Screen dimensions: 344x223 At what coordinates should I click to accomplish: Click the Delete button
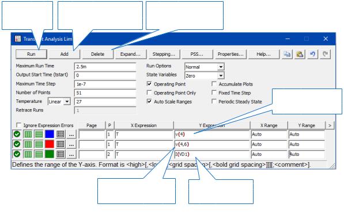[x=97, y=54]
